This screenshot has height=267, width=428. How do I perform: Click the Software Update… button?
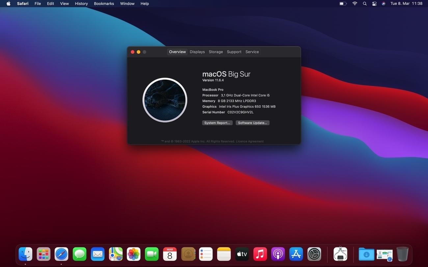point(253,123)
